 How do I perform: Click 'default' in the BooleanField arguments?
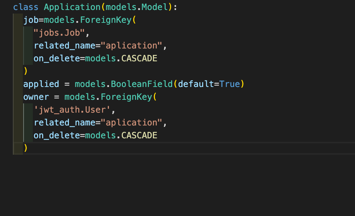pyautogui.click(x=196, y=84)
